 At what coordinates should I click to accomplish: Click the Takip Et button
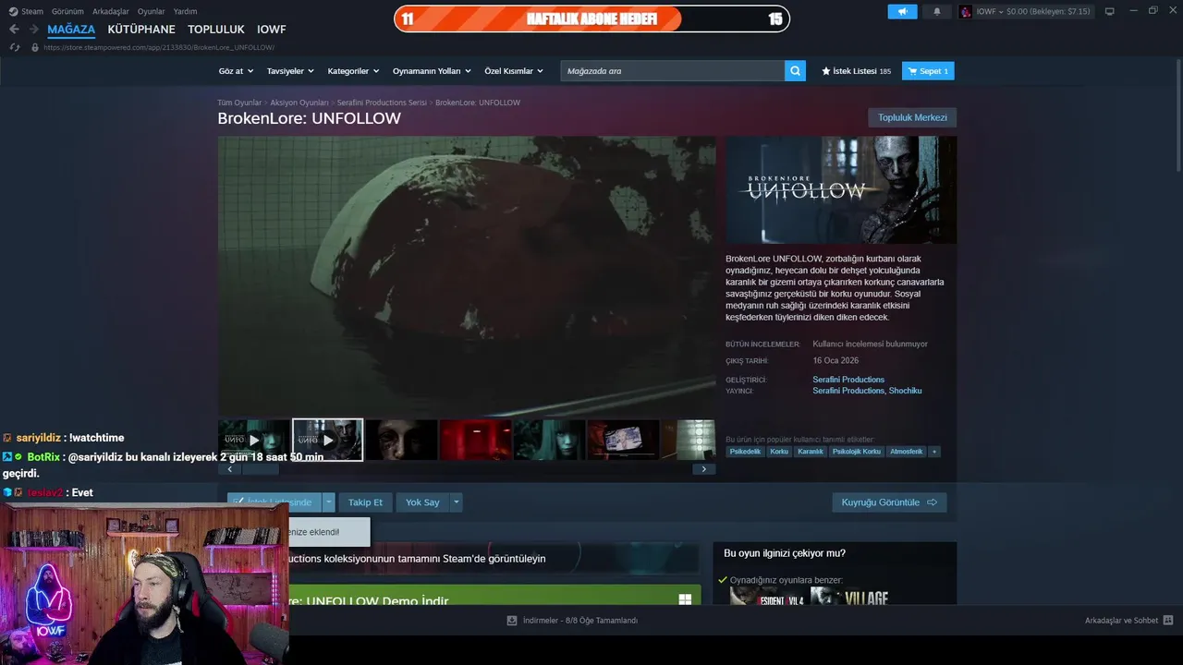point(365,502)
